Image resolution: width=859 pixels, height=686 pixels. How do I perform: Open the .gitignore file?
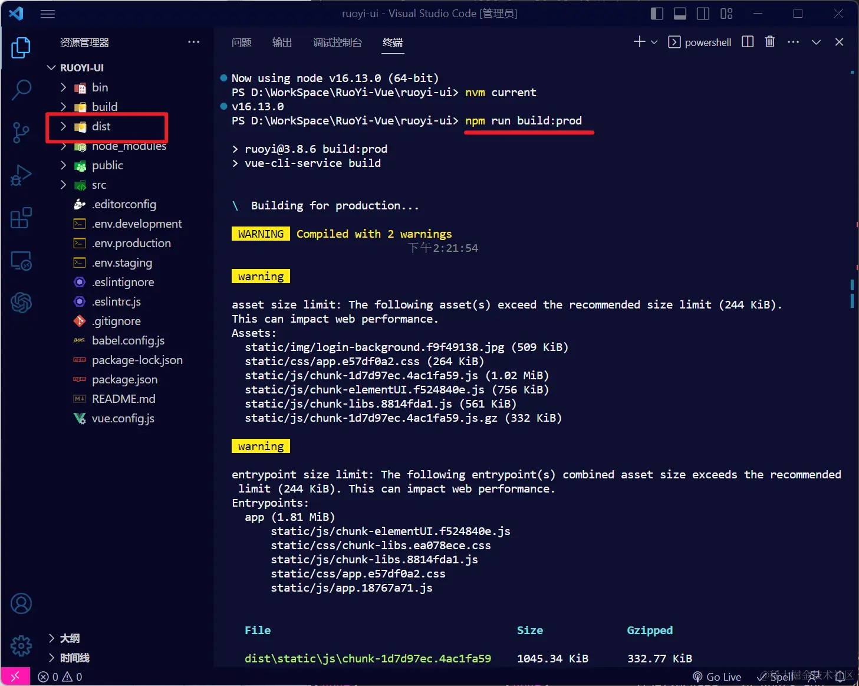[116, 321]
